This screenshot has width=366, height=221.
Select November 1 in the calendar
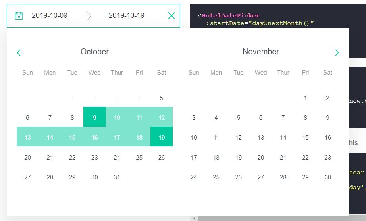click(x=305, y=97)
